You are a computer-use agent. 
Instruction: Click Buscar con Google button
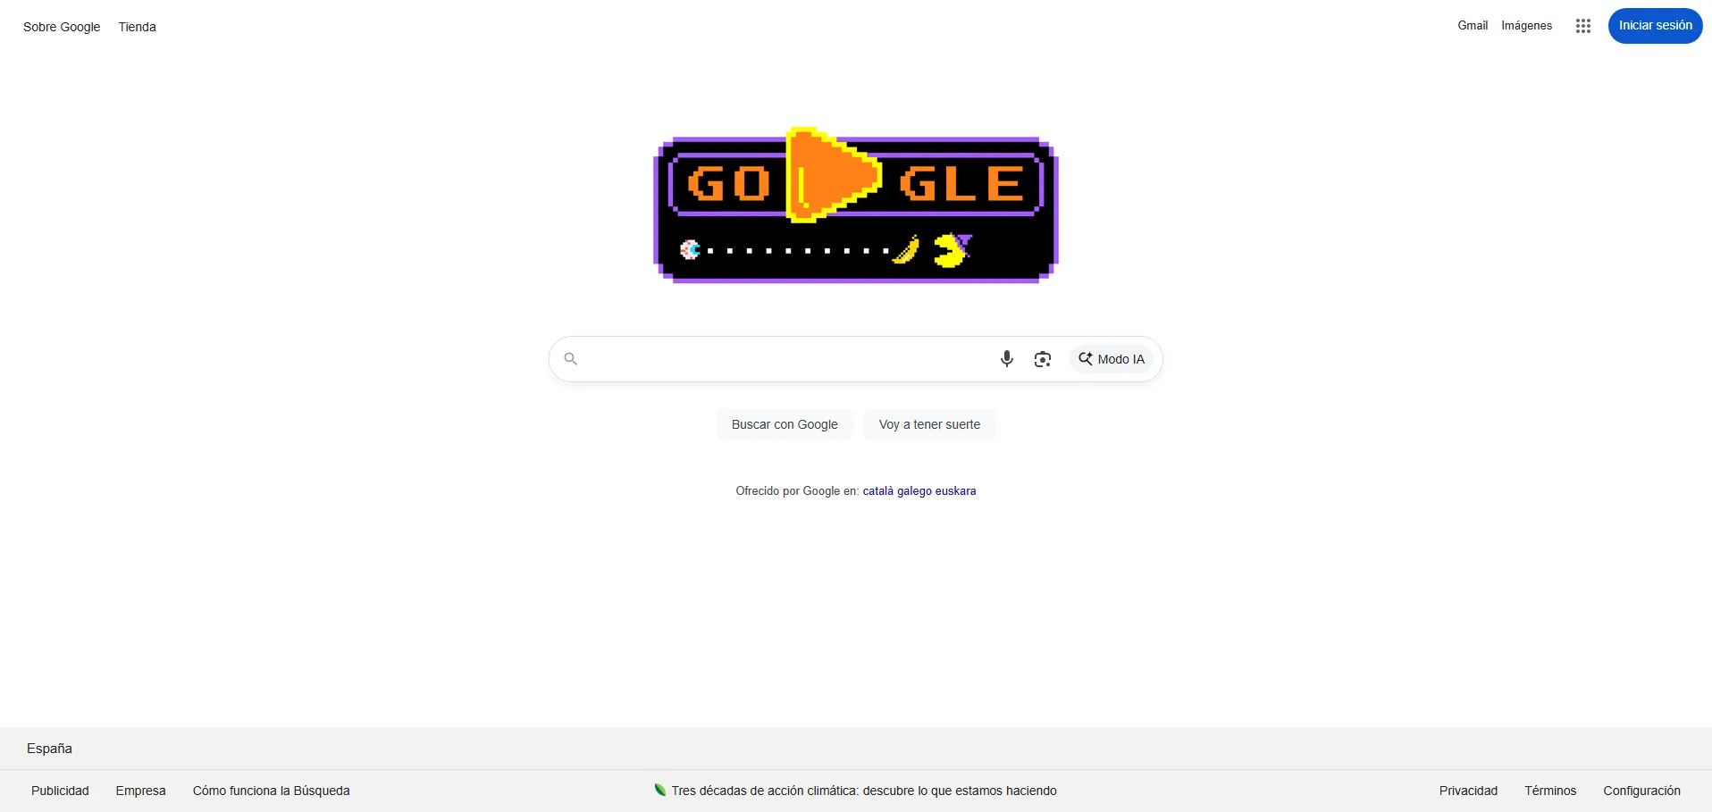point(785,424)
